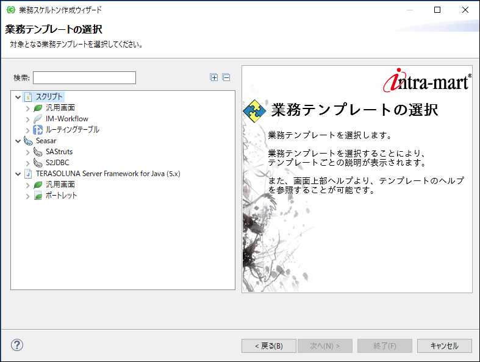The width and height of the screenshot is (480, 362).
Task: Click green leaf icon of 汎用画面 under スクリプト
Action: point(38,108)
